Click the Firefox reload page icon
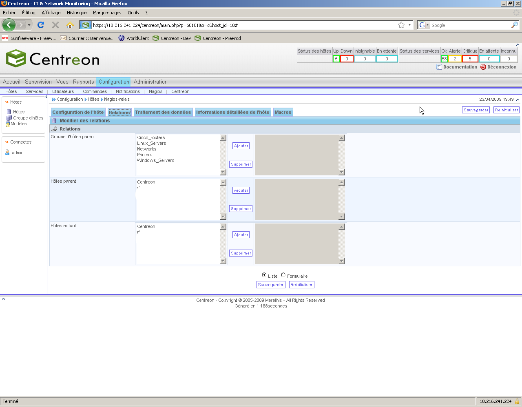The height and width of the screenshot is (407, 522). point(41,25)
